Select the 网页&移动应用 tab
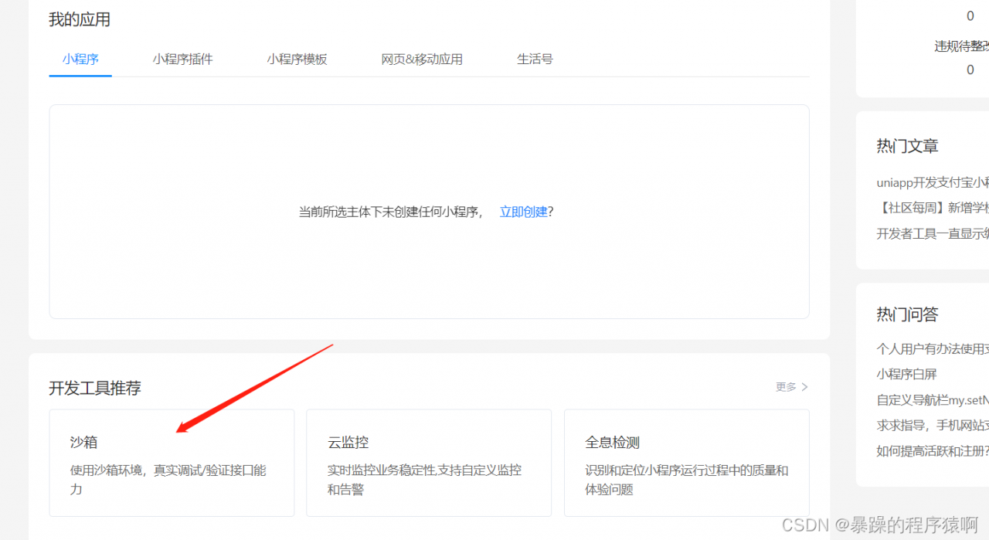Image resolution: width=989 pixels, height=540 pixels. [x=422, y=59]
